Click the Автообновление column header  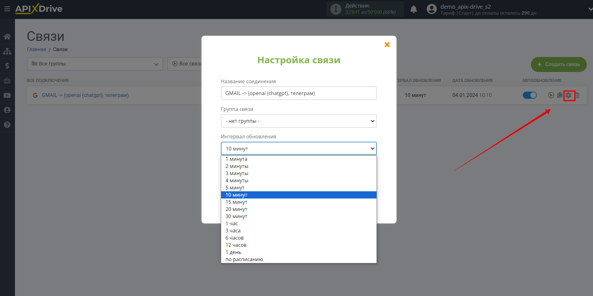tap(542, 80)
